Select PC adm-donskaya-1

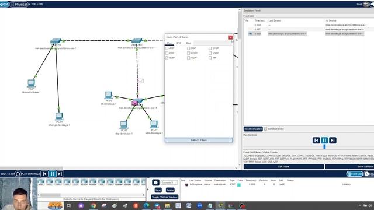coord(154,124)
